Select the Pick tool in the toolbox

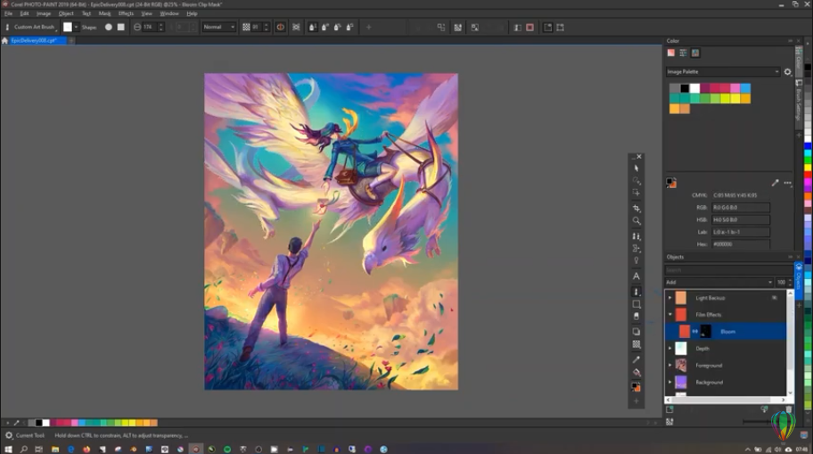636,167
